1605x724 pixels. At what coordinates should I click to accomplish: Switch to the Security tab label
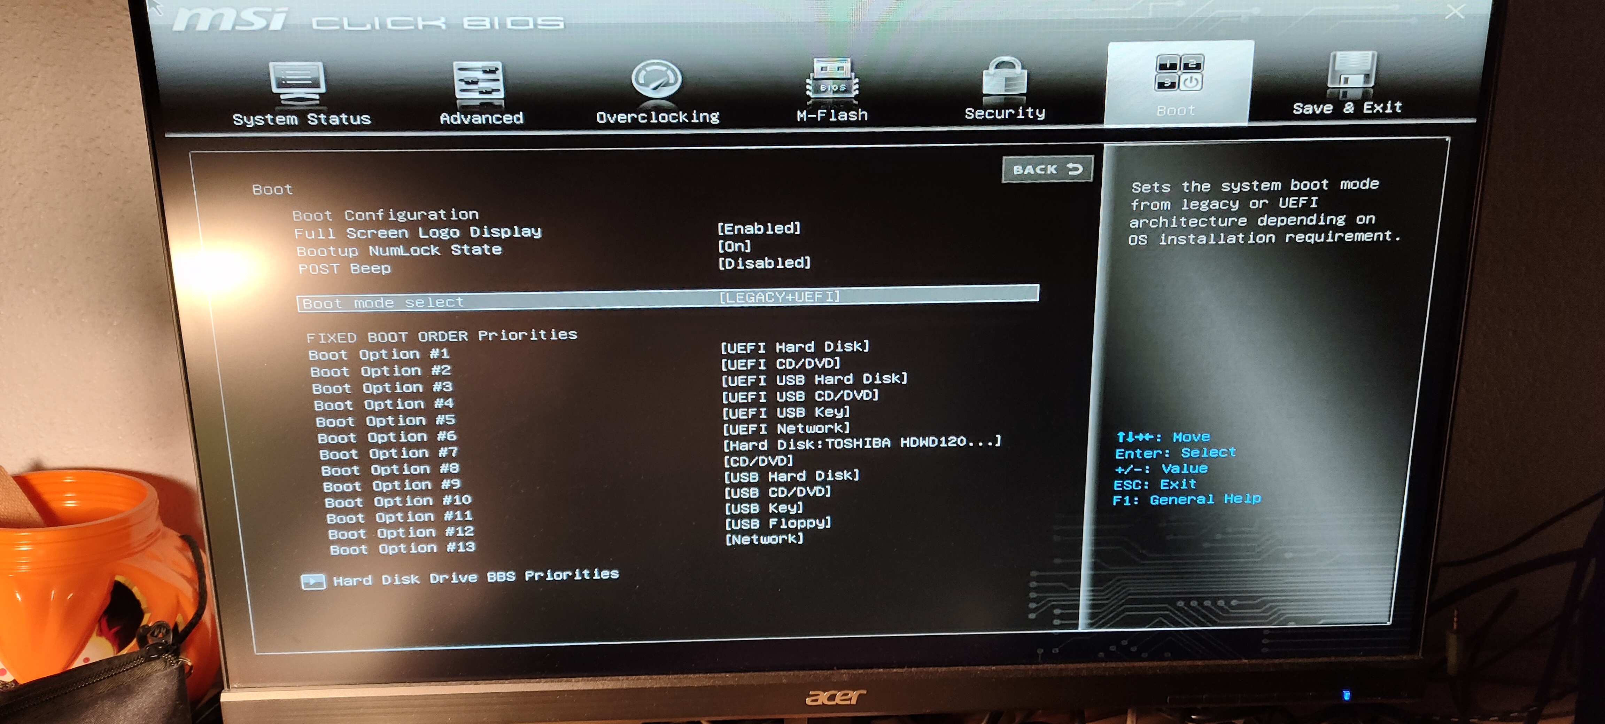click(1005, 113)
